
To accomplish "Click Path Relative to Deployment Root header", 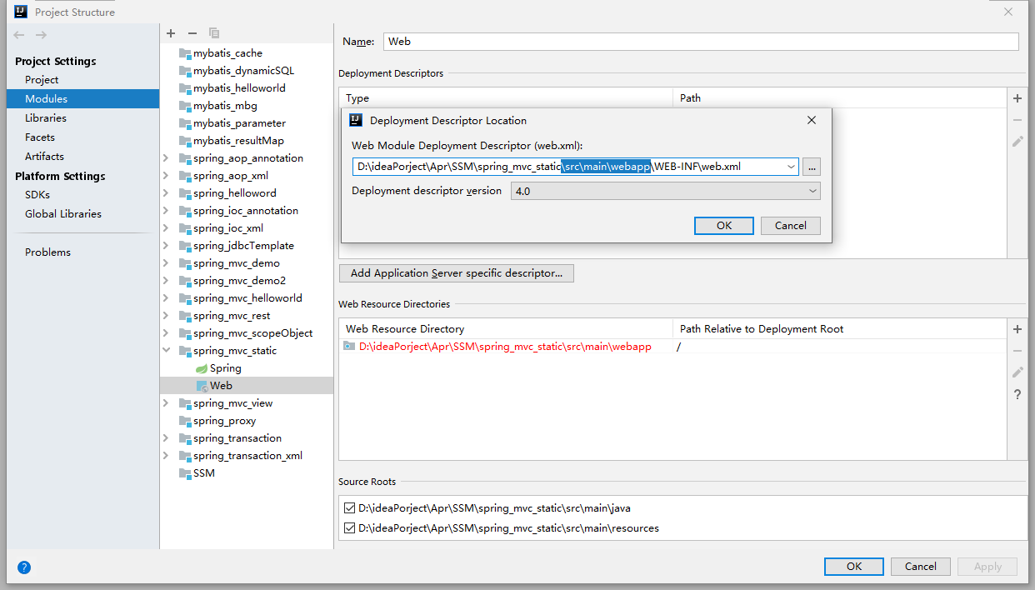I will pyautogui.click(x=839, y=329).
